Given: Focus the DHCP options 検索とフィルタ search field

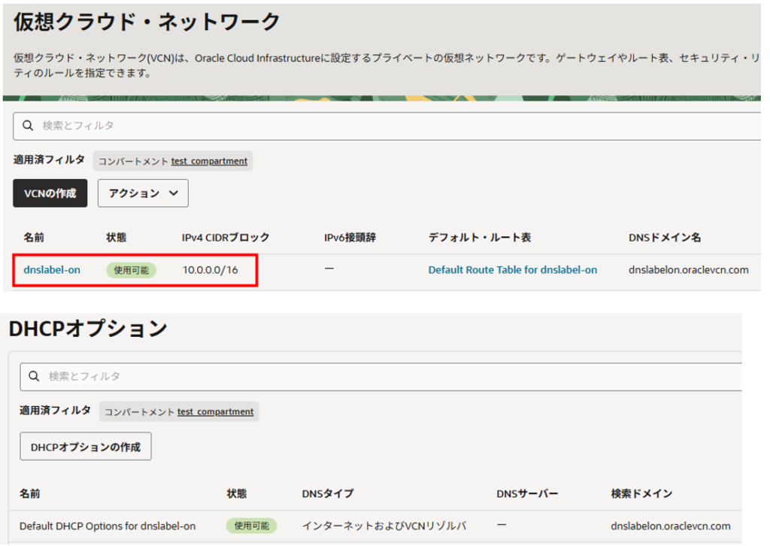Looking at the screenshot, I should pos(376,375).
